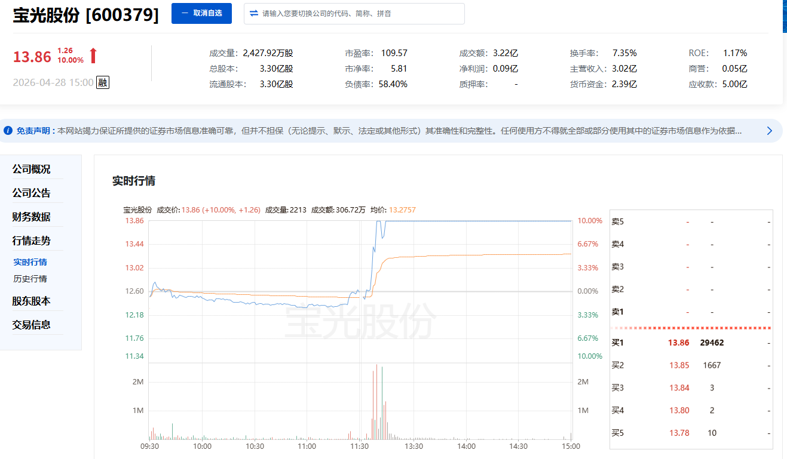Click the 取消自选 button
This screenshot has height=459, width=787.
click(x=201, y=13)
